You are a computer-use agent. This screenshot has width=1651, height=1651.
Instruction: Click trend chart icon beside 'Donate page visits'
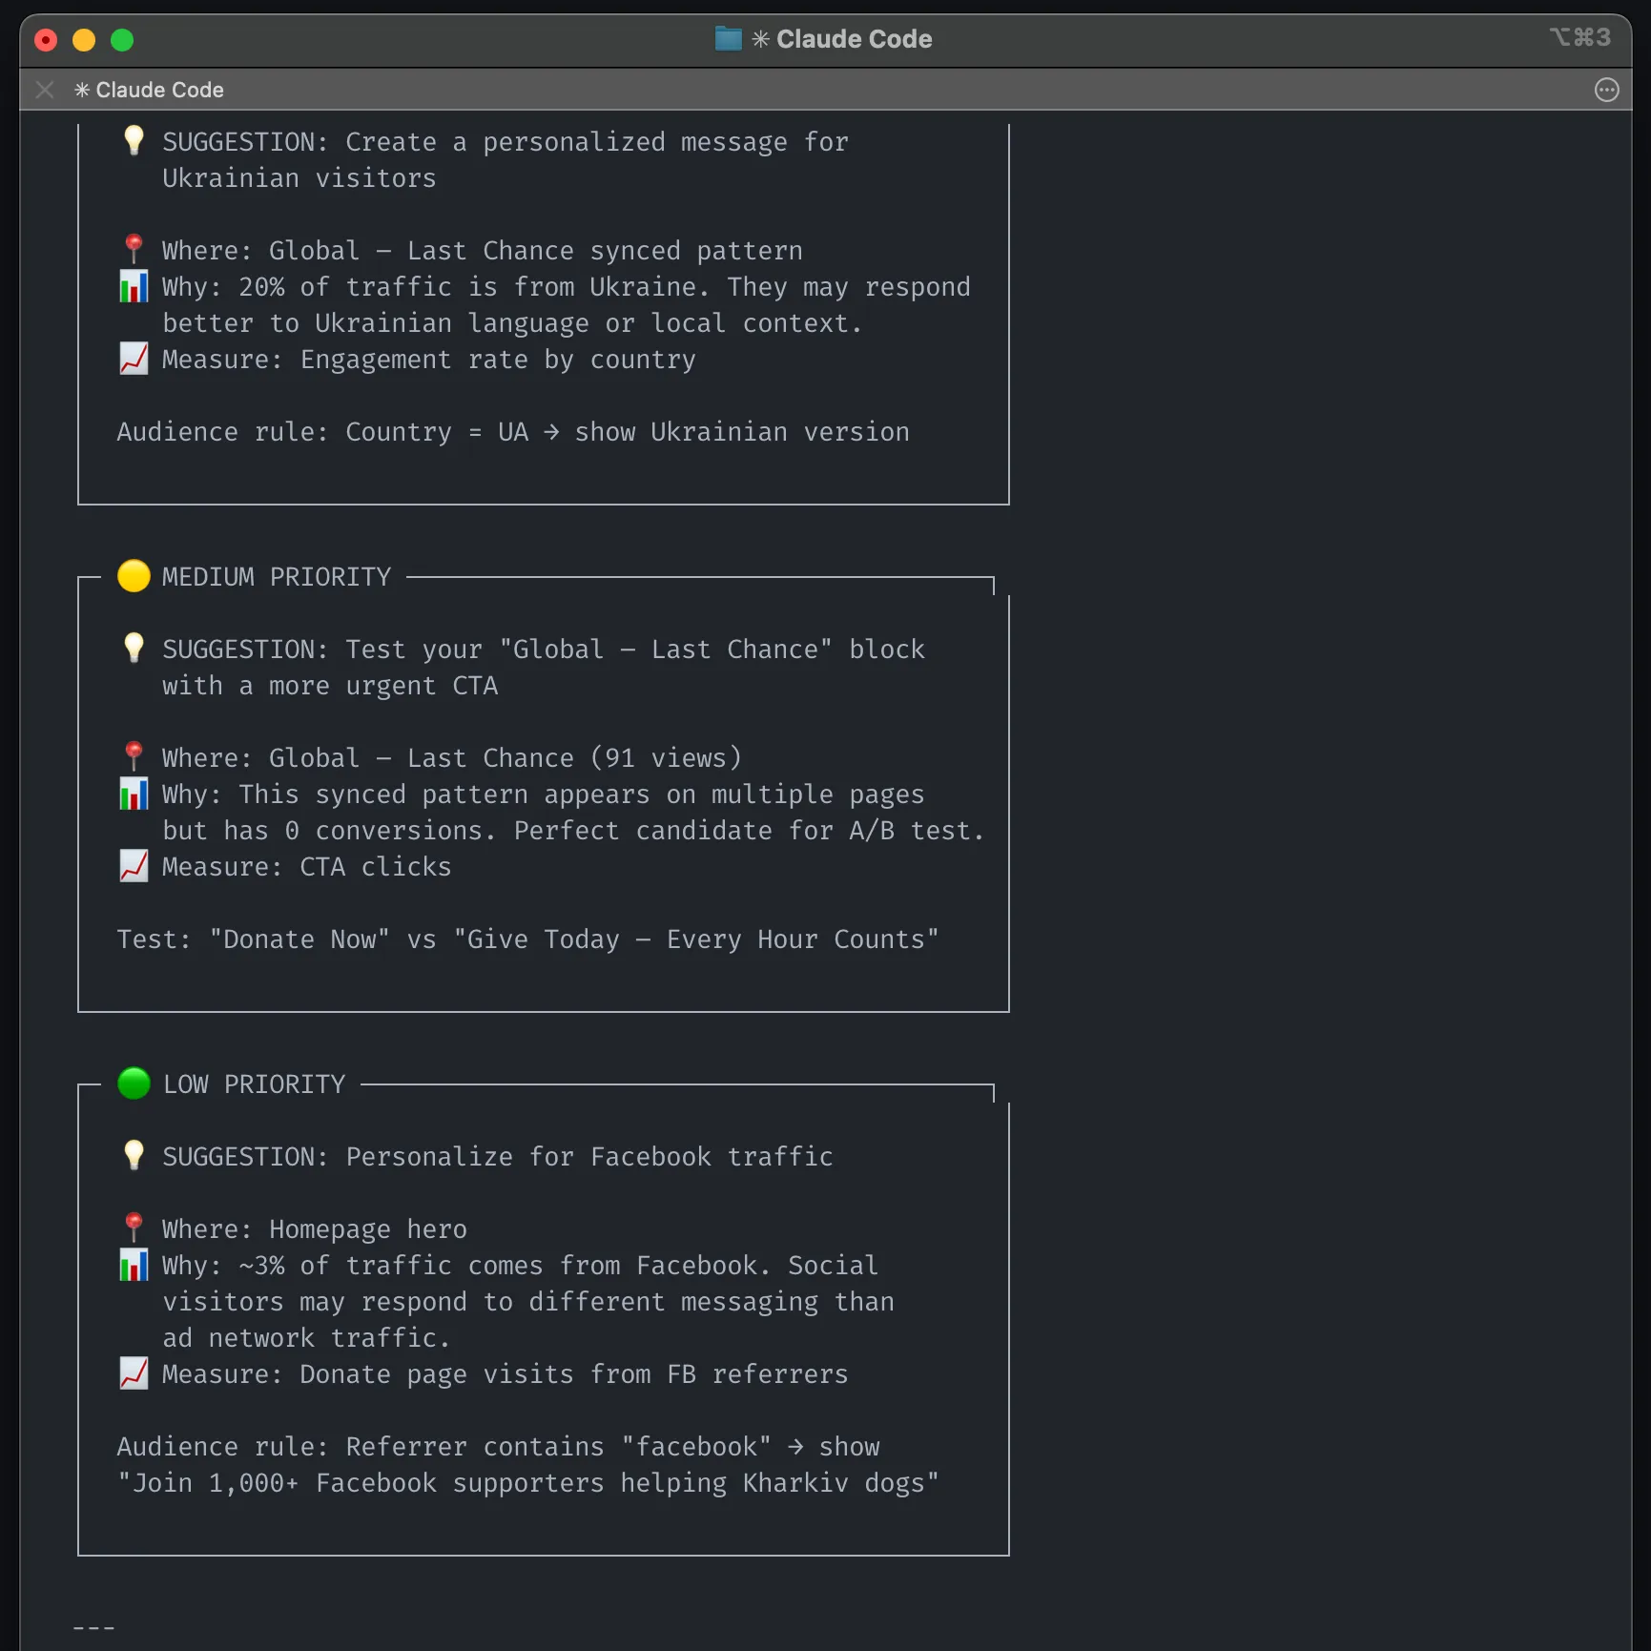pos(134,1373)
